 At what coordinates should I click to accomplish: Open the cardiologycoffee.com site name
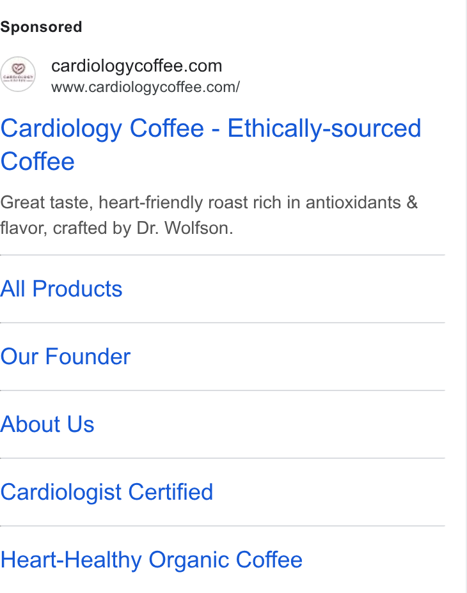[x=137, y=66]
